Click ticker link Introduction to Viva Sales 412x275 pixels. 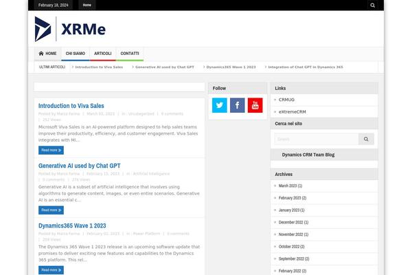pyautogui.click(x=99, y=67)
